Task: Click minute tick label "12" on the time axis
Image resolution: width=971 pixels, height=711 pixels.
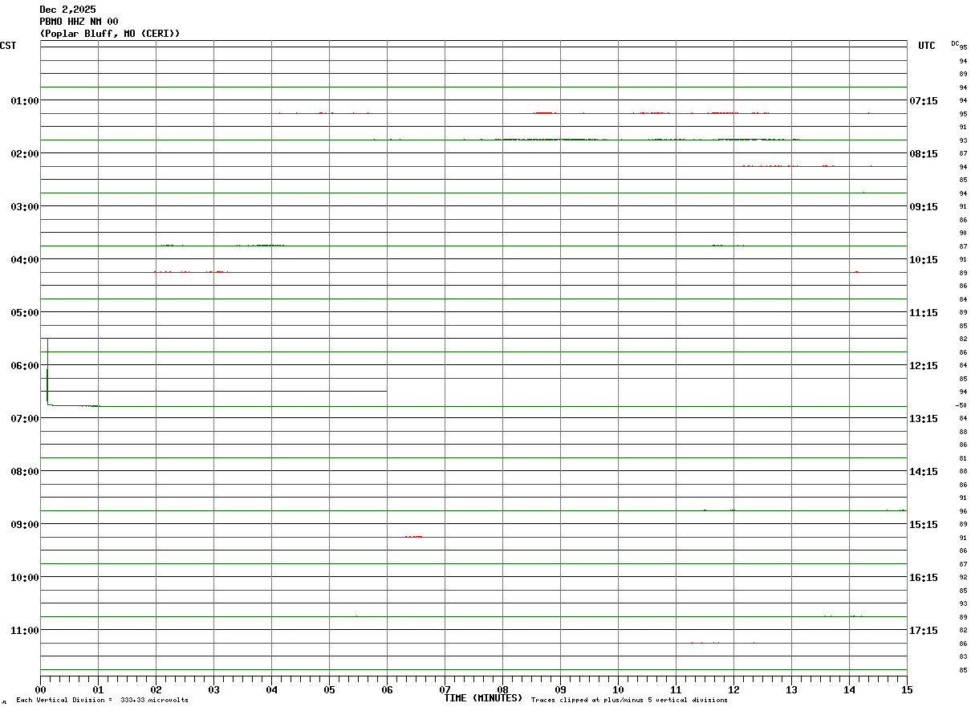Action: point(734,689)
